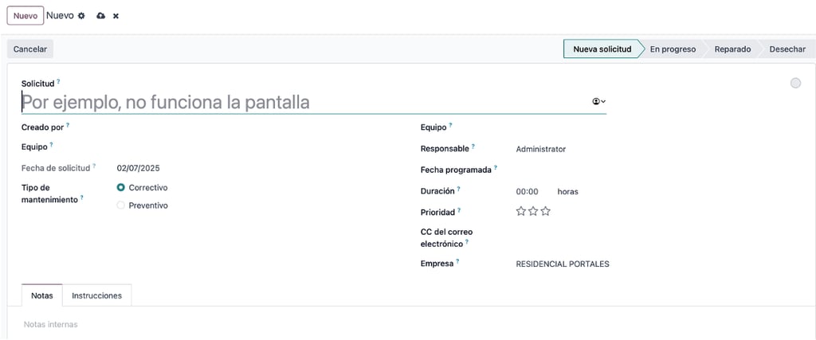Discard changes with the X icon
The height and width of the screenshot is (340, 816).
(x=116, y=16)
